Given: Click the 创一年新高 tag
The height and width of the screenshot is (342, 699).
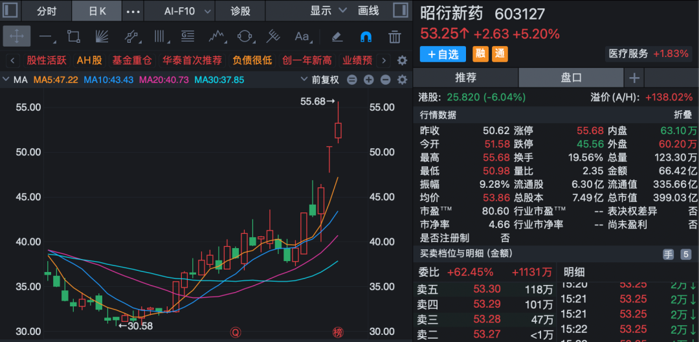Looking at the screenshot, I should pyautogui.click(x=307, y=60).
